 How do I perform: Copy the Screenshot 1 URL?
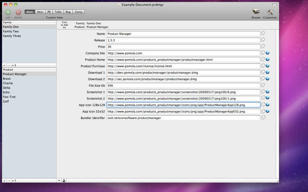click(263, 91)
